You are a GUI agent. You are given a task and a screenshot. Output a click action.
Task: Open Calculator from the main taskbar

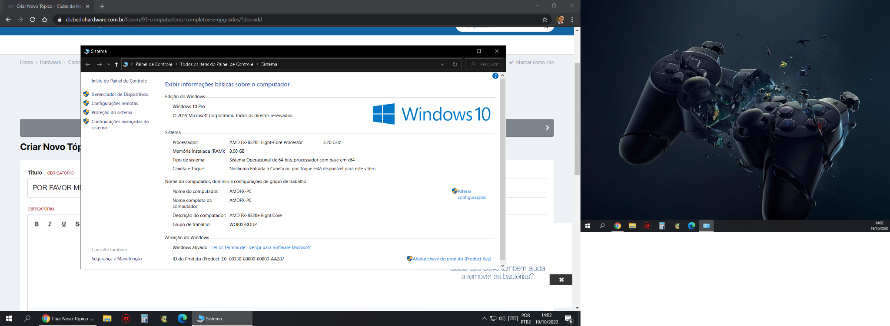tap(145, 318)
